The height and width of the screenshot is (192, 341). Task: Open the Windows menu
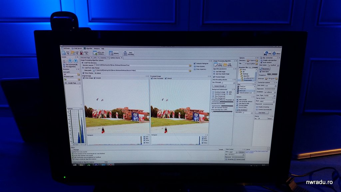[x=97, y=49]
